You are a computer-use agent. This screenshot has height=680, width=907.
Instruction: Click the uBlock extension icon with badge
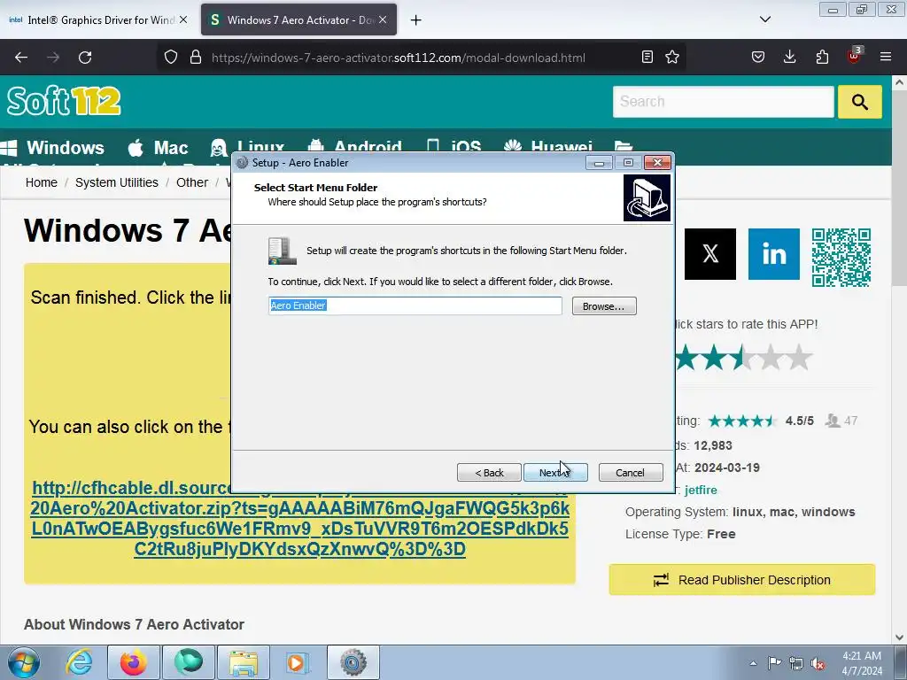(x=855, y=56)
